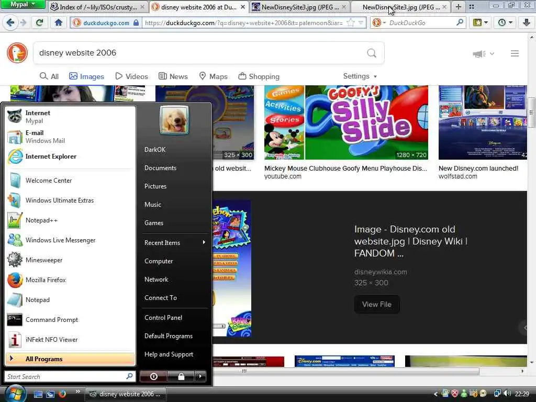Expand DuckDuckGo Settings dropdown

tap(360, 76)
